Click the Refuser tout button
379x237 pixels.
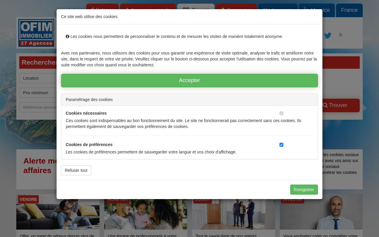(x=76, y=170)
